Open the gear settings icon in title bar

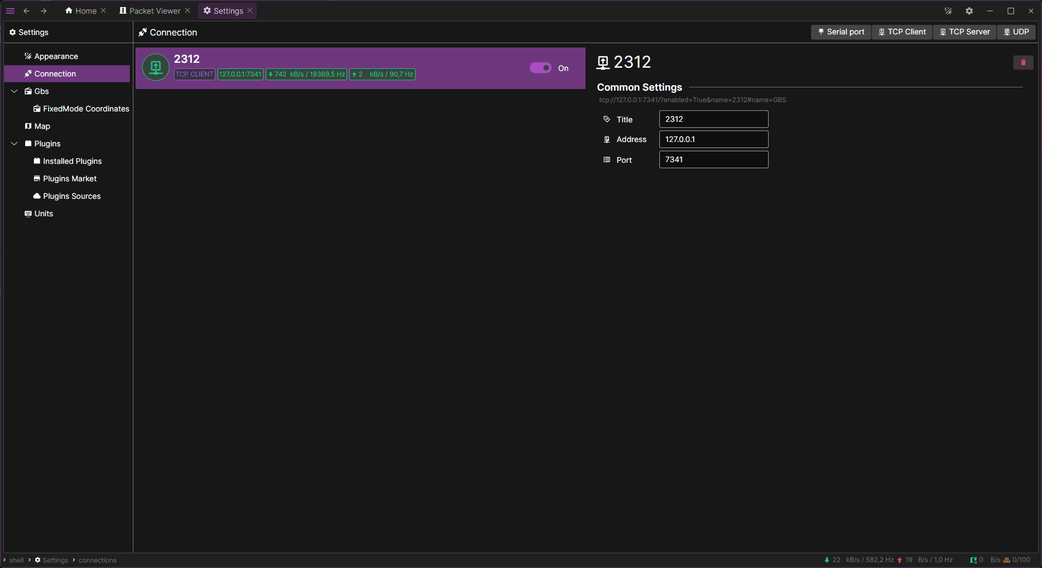point(969,11)
